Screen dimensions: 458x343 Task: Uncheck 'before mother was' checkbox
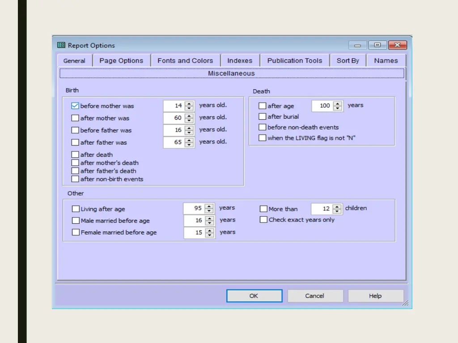pos(75,106)
